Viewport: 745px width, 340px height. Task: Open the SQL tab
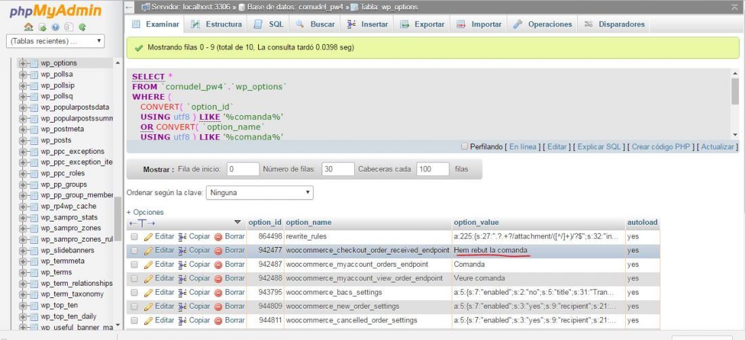tap(268, 24)
